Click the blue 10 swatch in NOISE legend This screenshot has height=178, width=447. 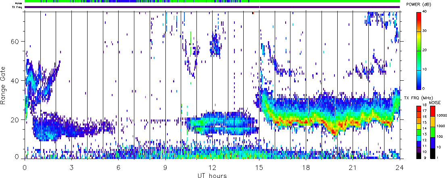433,142
